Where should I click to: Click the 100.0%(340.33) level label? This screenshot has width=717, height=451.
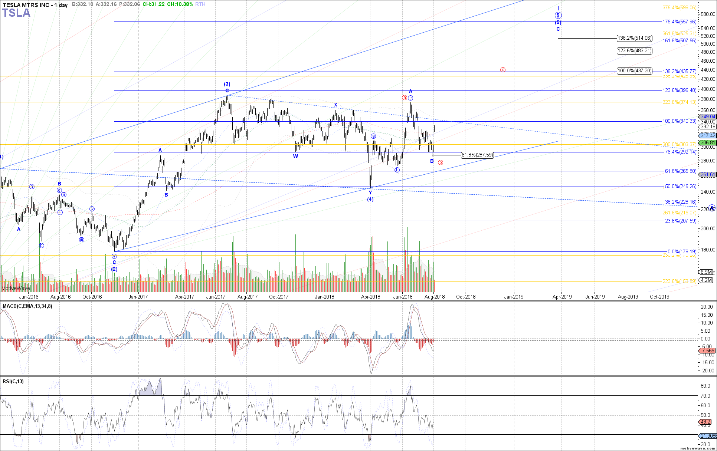point(680,121)
